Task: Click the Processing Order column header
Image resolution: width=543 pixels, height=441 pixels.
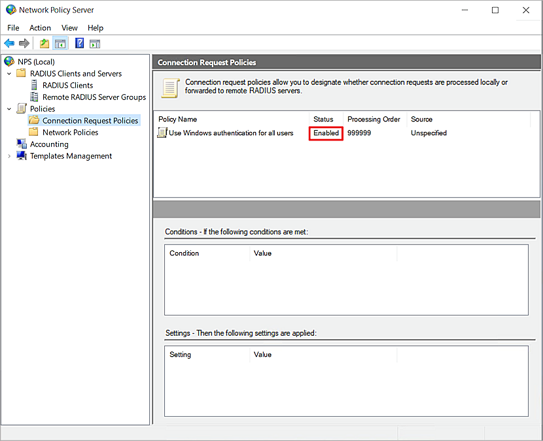Action: coord(374,119)
